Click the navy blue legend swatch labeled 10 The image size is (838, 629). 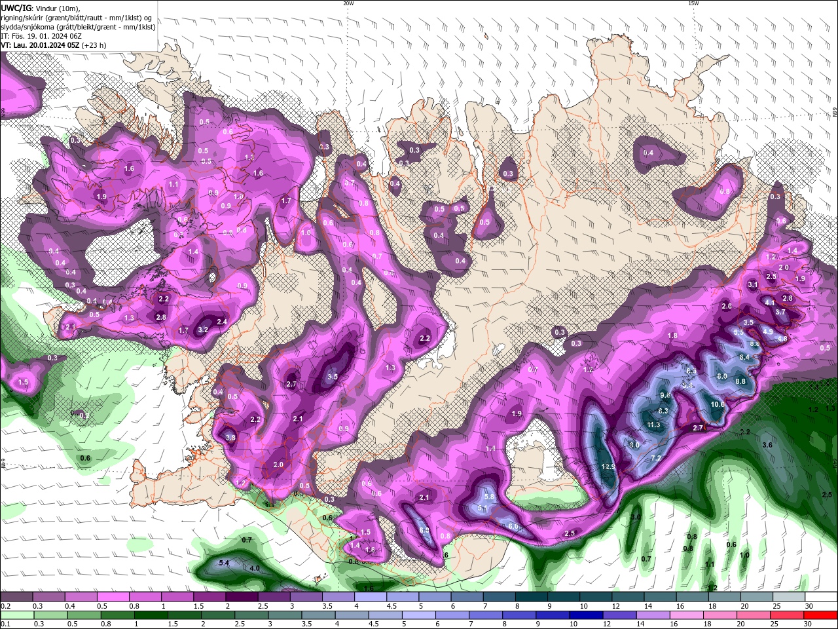click(x=585, y=615)
